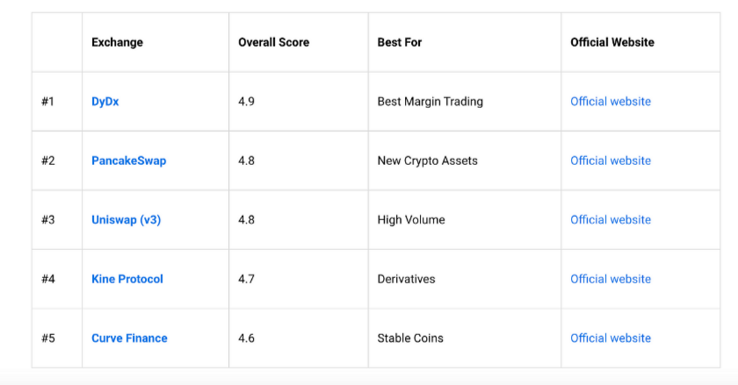The image size is (738, 385).
Task: Click Official website link in Curve Finance row
Action: pos(611,339)
